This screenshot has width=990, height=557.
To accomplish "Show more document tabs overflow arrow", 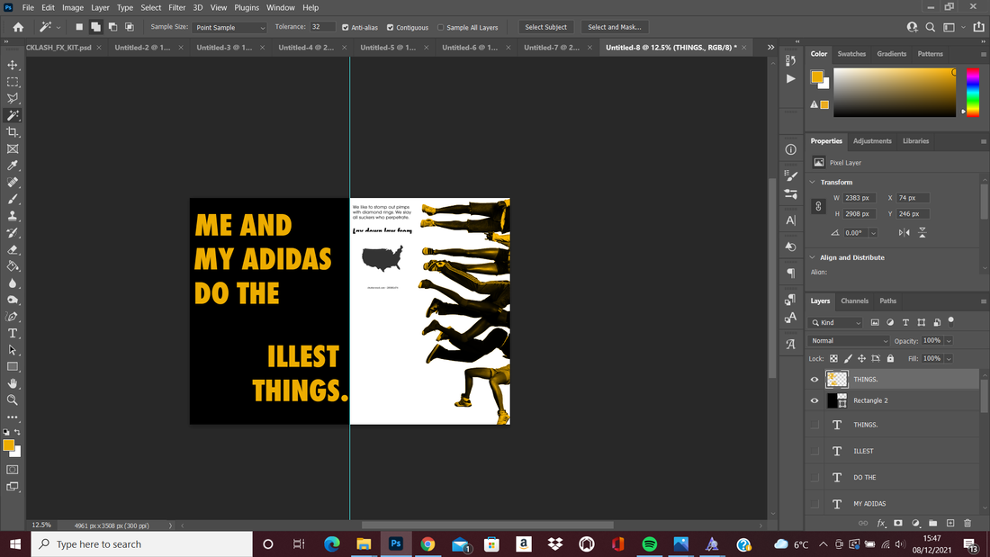I will (771, 48).
